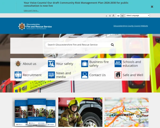Click the Recruitment people icon
This screenshot has height=128, width=160.
pyautogui.click(x=18, y=75)
